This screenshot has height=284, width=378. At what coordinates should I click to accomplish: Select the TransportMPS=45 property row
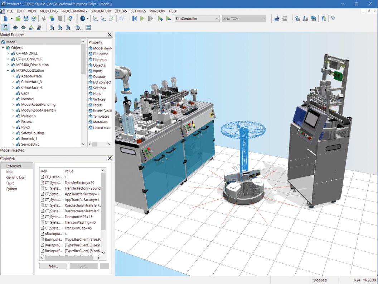pos(78,217)
